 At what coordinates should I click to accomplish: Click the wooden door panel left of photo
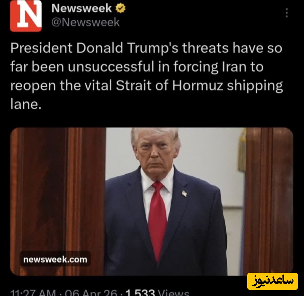58,201
